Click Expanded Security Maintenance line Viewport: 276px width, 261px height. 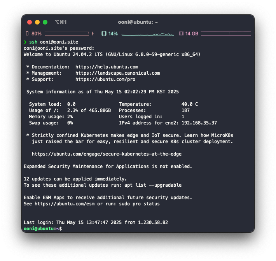coord(108,166)
